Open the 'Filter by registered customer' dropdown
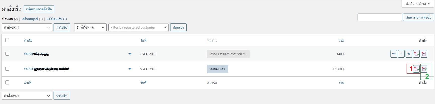 point(138,27)
